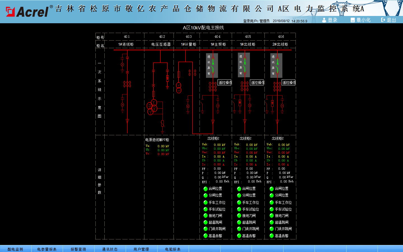Viewport: 403px width, 252px height.
Task: Open the 电参量报表 tab
Action: tap(47, 249)
